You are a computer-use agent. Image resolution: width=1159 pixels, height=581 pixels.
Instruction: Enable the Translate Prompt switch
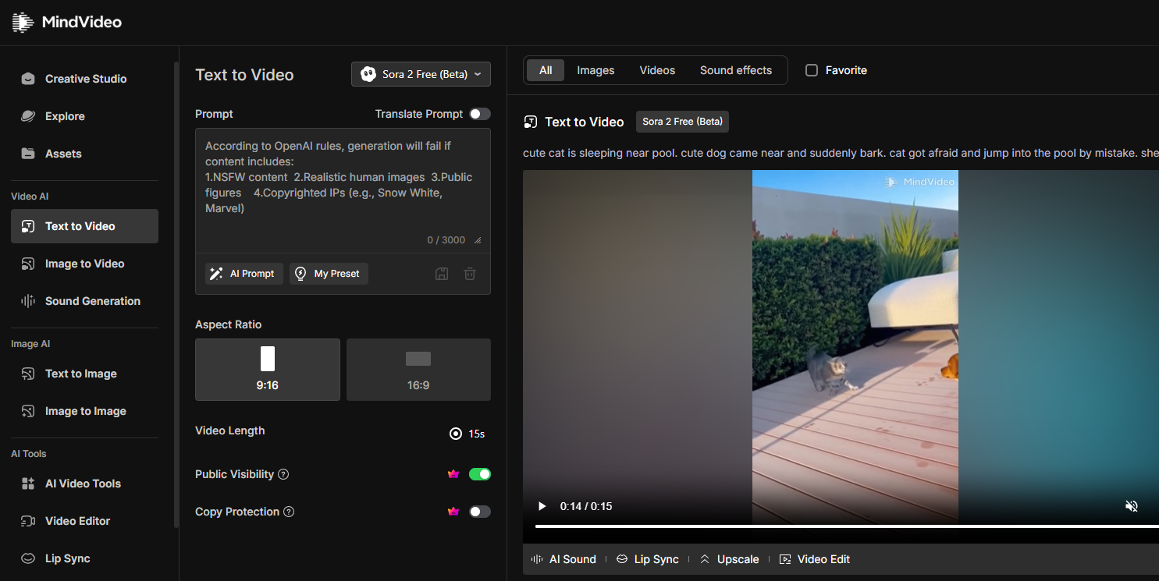click(x=480, y=114)
